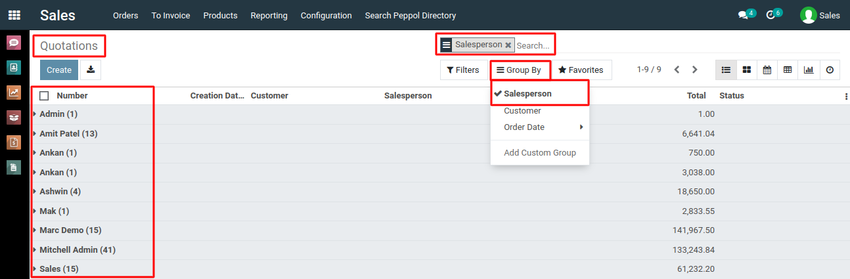
Task: Open the Contacts app in sidebar
Action: [14, 67]
